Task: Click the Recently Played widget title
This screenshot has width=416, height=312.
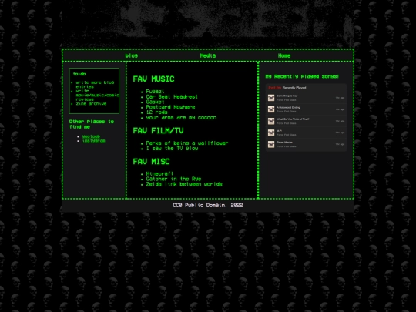Action: pyautogui.click(x=294, y=88)
